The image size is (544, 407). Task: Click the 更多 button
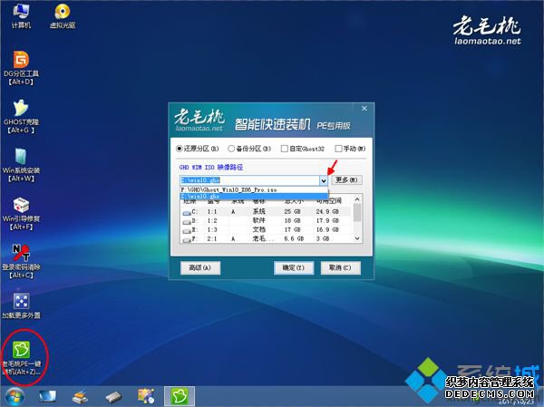[x=346, y=180]
